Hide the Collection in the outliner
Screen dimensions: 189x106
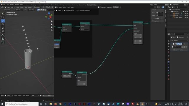[185, 11]
